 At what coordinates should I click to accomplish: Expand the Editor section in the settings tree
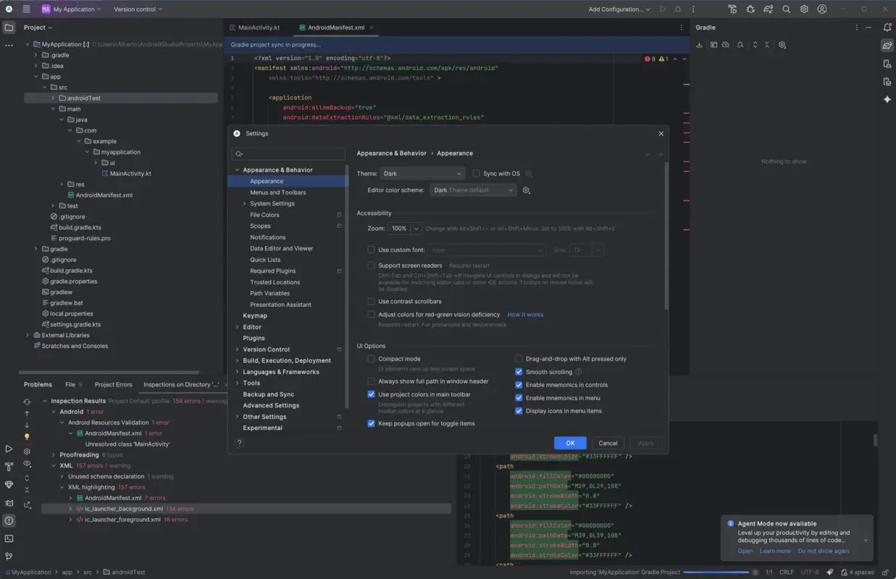coord(238,326)
